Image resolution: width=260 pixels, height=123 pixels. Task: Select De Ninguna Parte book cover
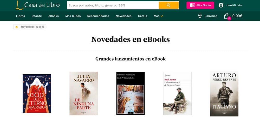83,94
